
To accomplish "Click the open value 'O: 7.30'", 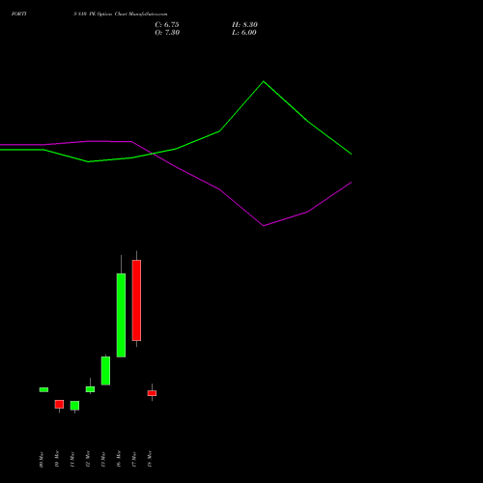I will 167,33.
